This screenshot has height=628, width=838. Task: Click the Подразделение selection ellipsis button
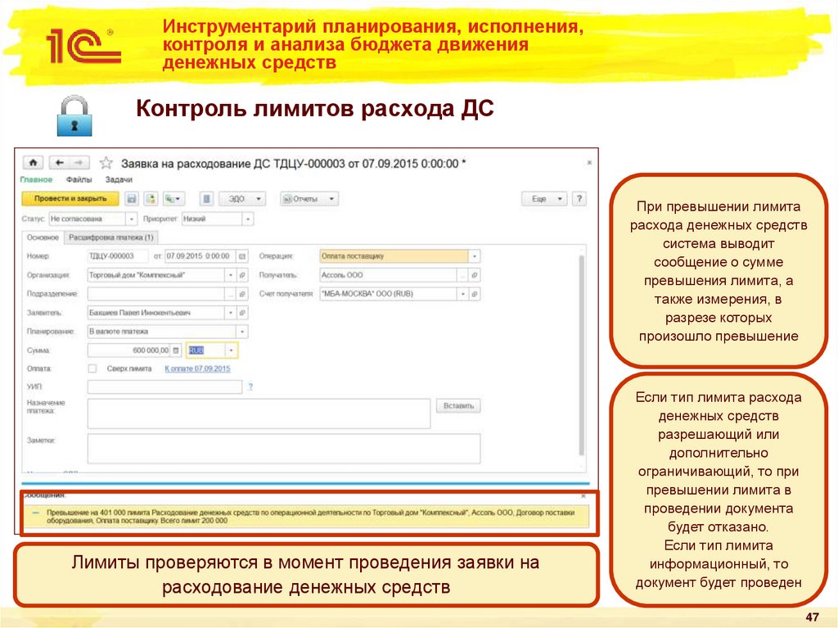(230, 294)
